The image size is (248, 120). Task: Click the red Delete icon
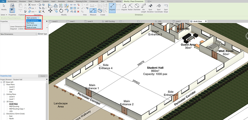point(78,12)
